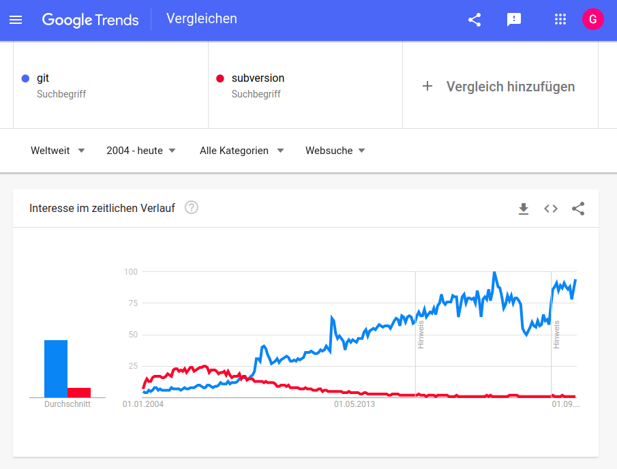Open the 2004 - heute time range dropdown

click(x=141, y=151)
